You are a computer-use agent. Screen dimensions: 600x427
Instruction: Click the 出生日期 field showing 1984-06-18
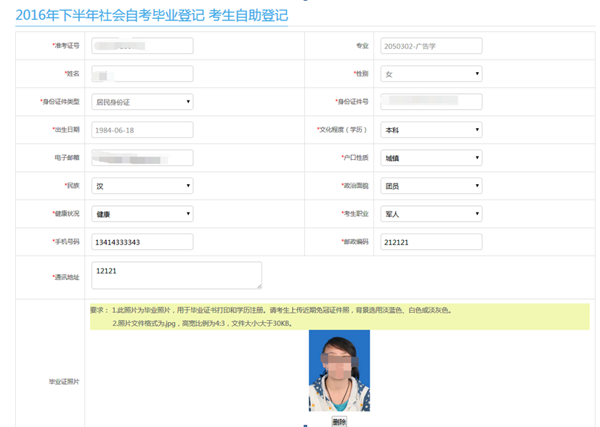[142, 130]
